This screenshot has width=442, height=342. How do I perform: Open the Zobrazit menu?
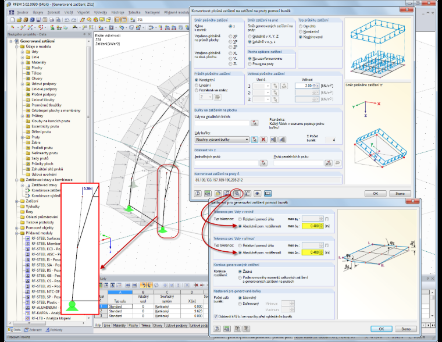(x=54, y=12)
